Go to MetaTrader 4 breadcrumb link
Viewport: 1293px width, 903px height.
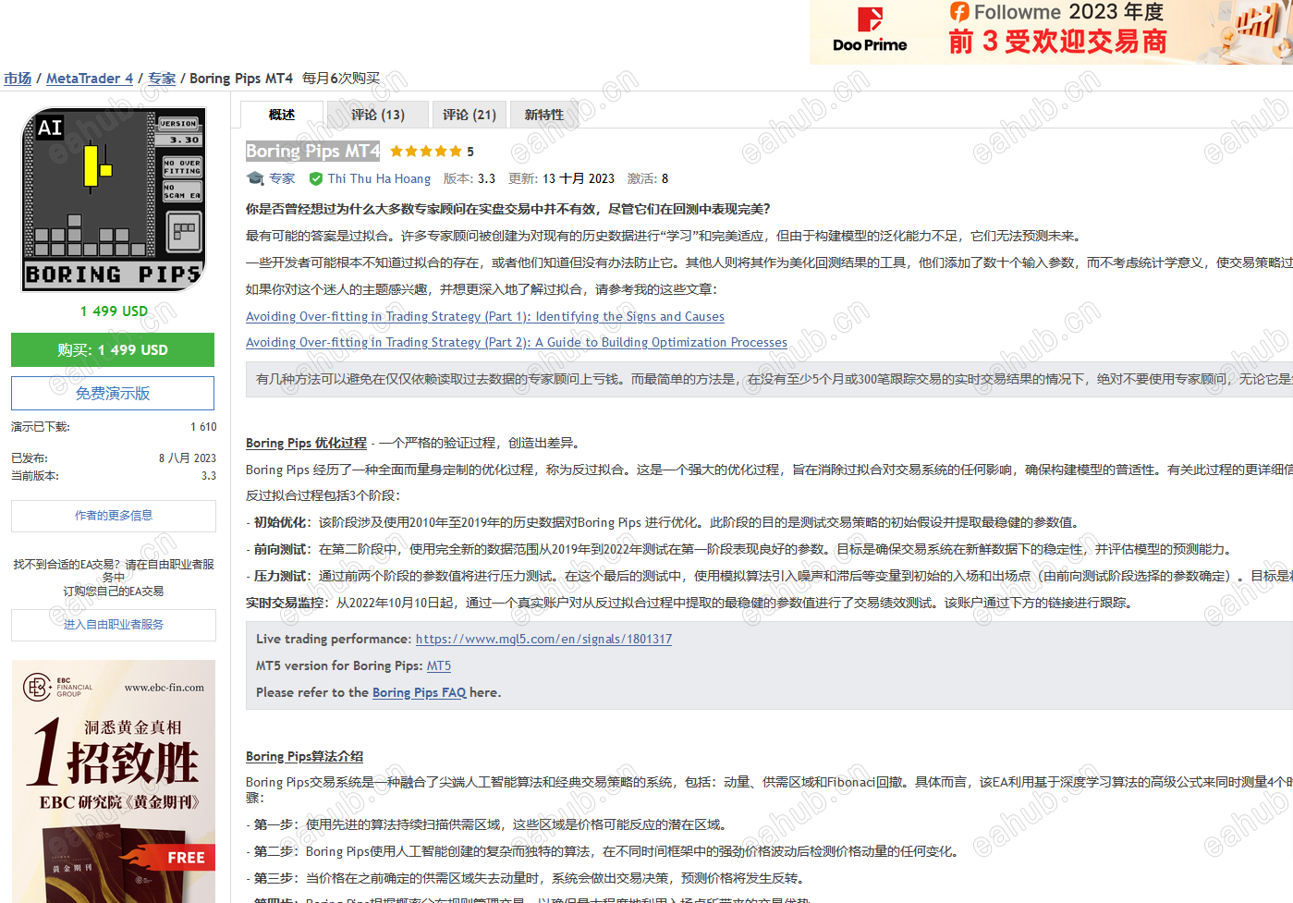pos(90,79)
